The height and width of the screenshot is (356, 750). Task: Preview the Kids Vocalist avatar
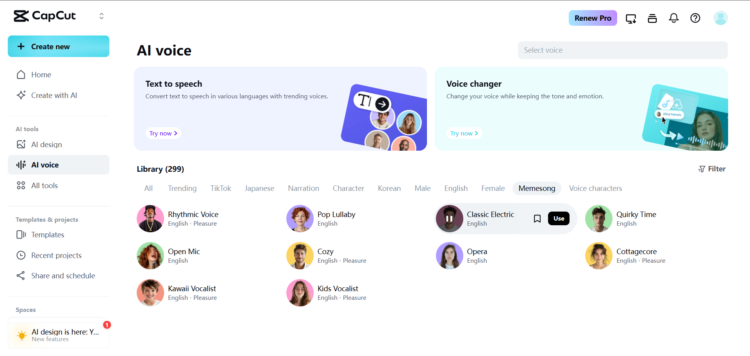pos(300,293)
